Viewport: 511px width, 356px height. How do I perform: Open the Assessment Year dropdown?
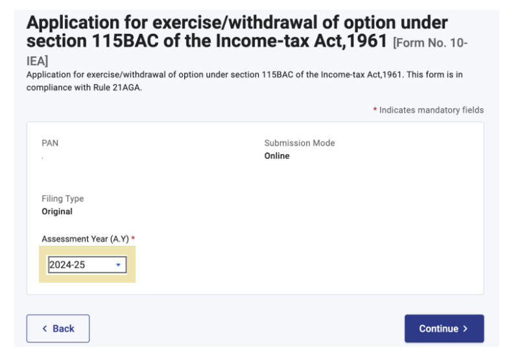pos(87,265)
